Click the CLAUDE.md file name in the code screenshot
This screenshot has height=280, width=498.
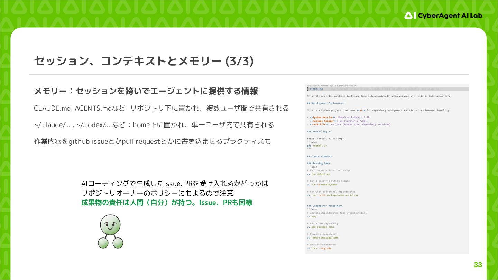tap(316, 89)
